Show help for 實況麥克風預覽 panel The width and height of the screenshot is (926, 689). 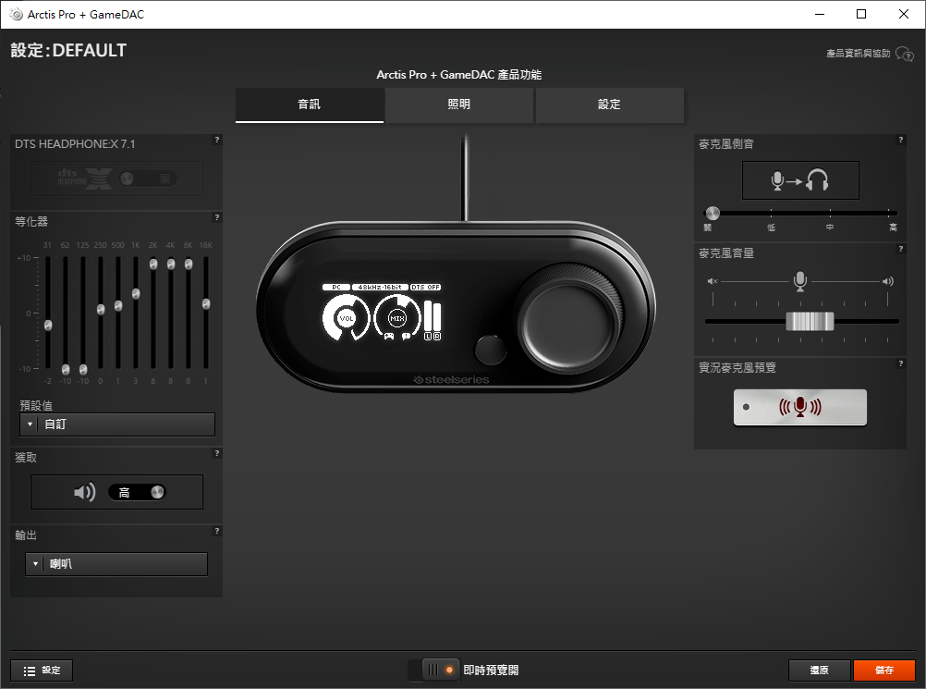[x=901, y=363]
